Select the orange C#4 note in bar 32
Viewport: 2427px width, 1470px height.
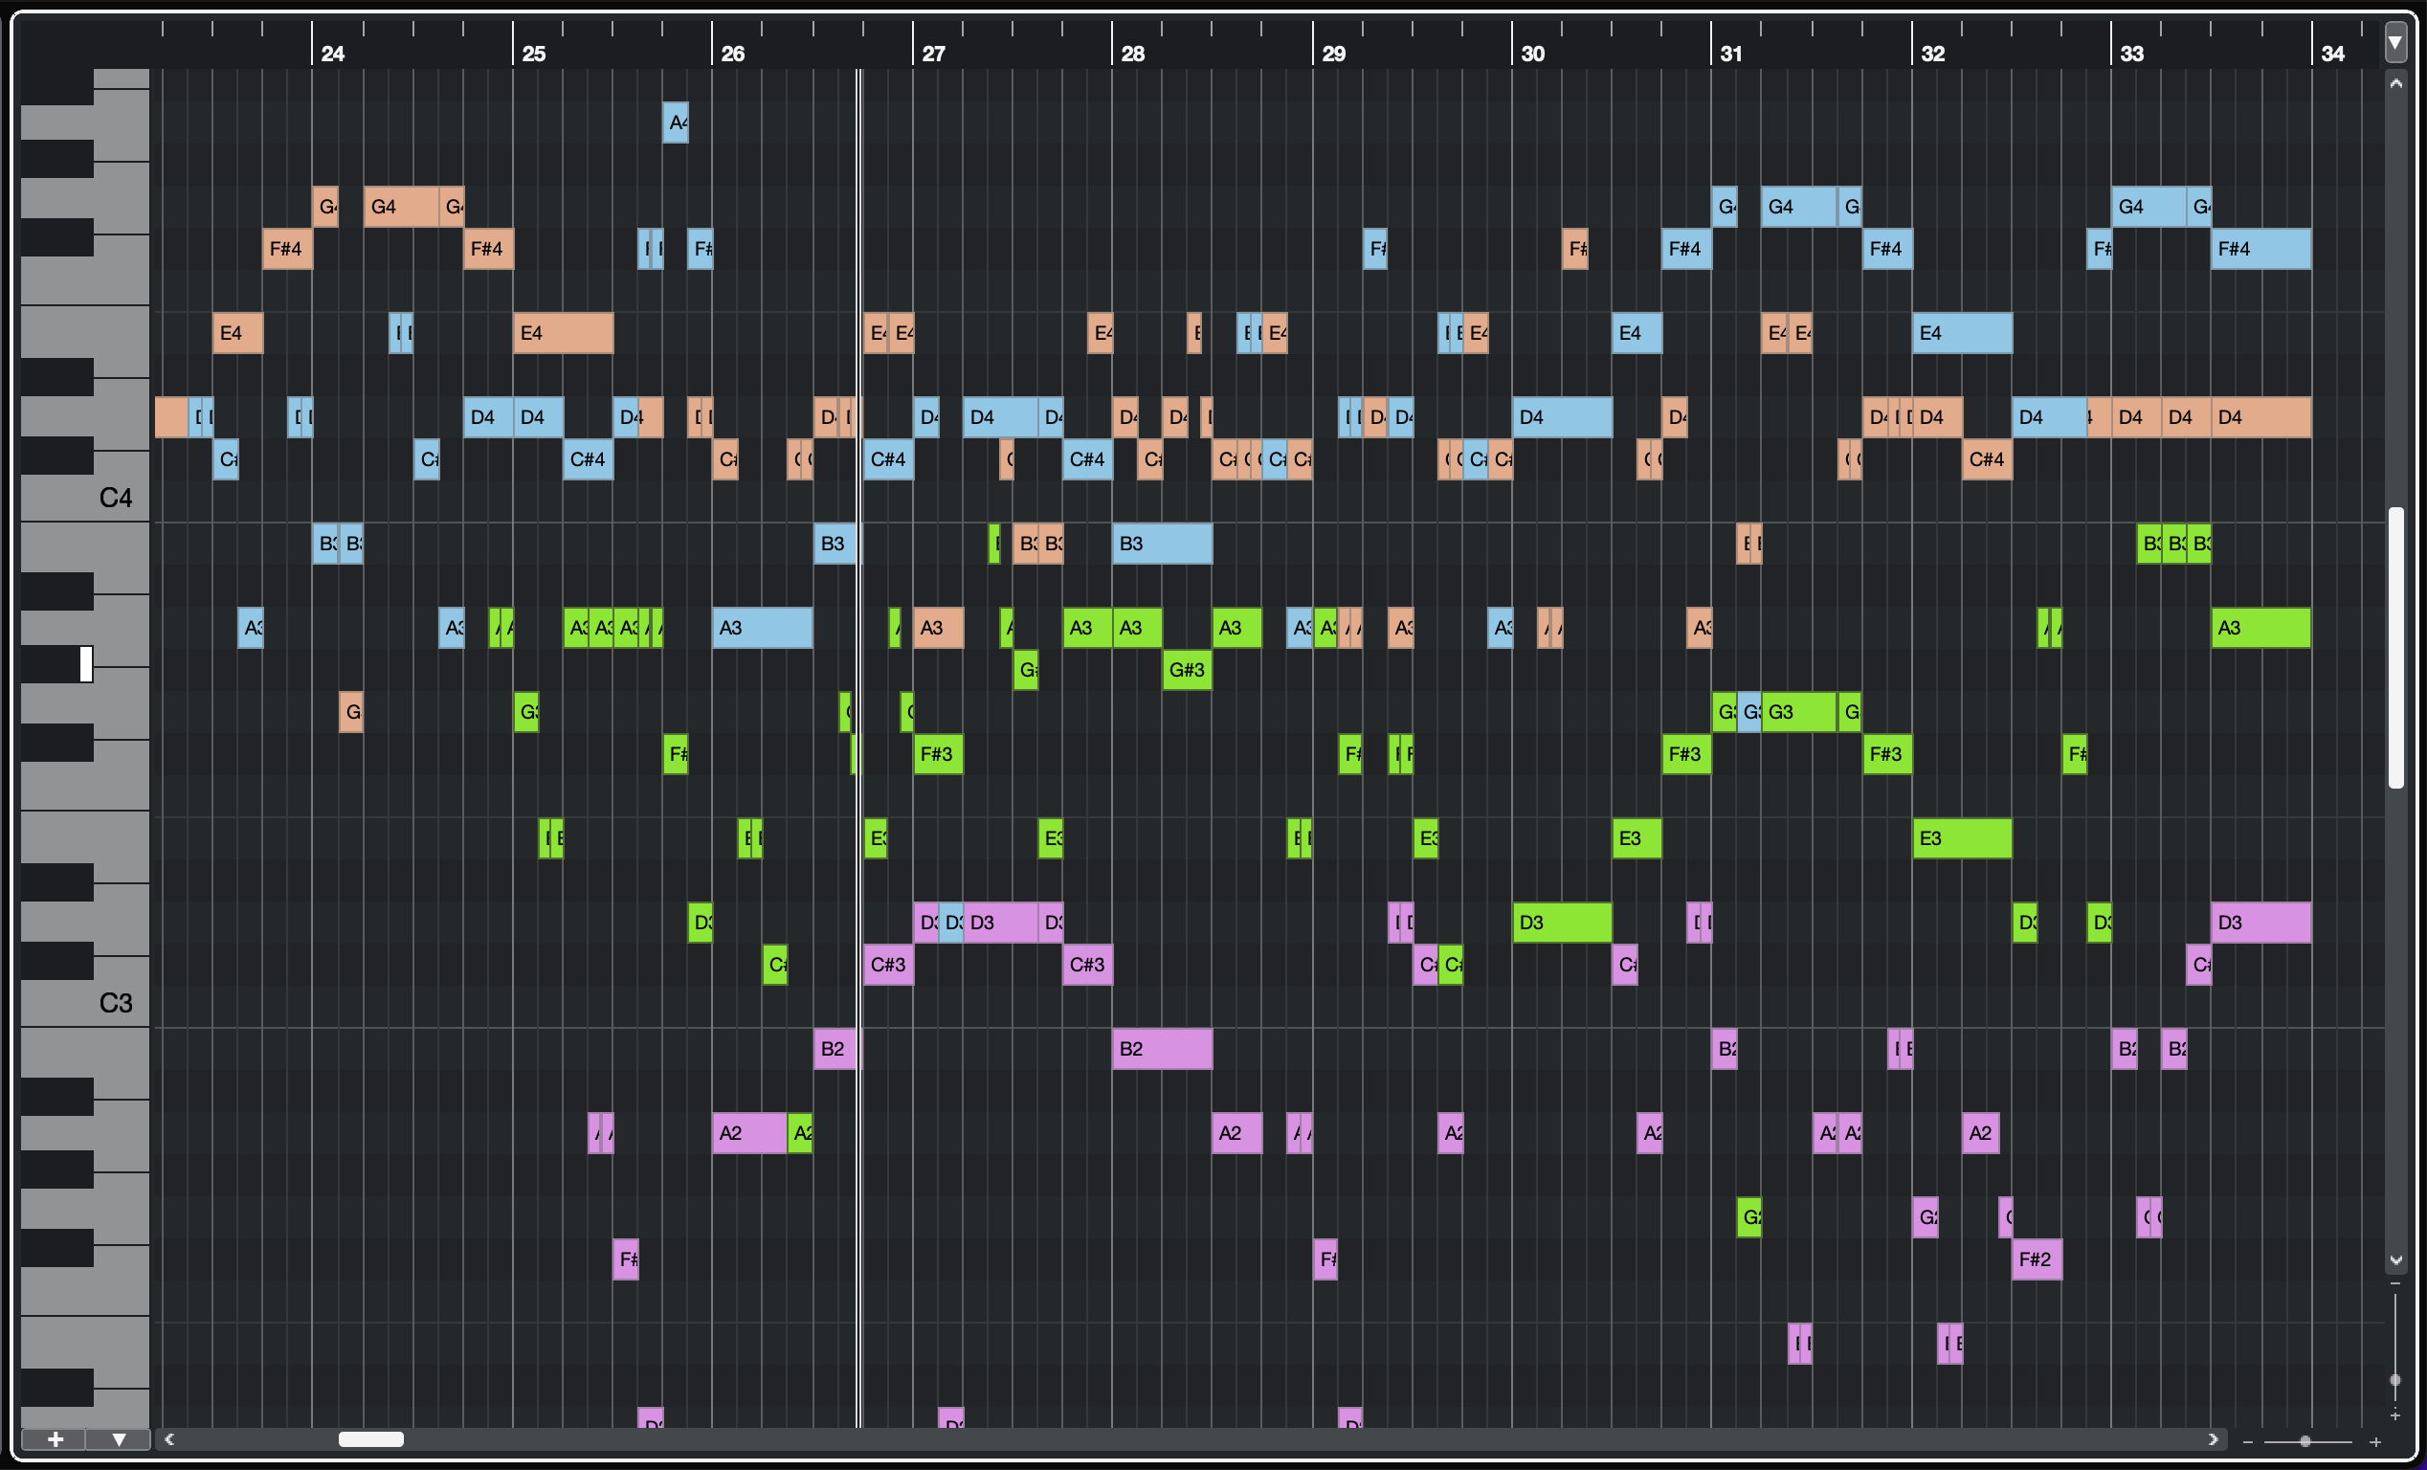pyautogui.click(x=1987, y=459)
